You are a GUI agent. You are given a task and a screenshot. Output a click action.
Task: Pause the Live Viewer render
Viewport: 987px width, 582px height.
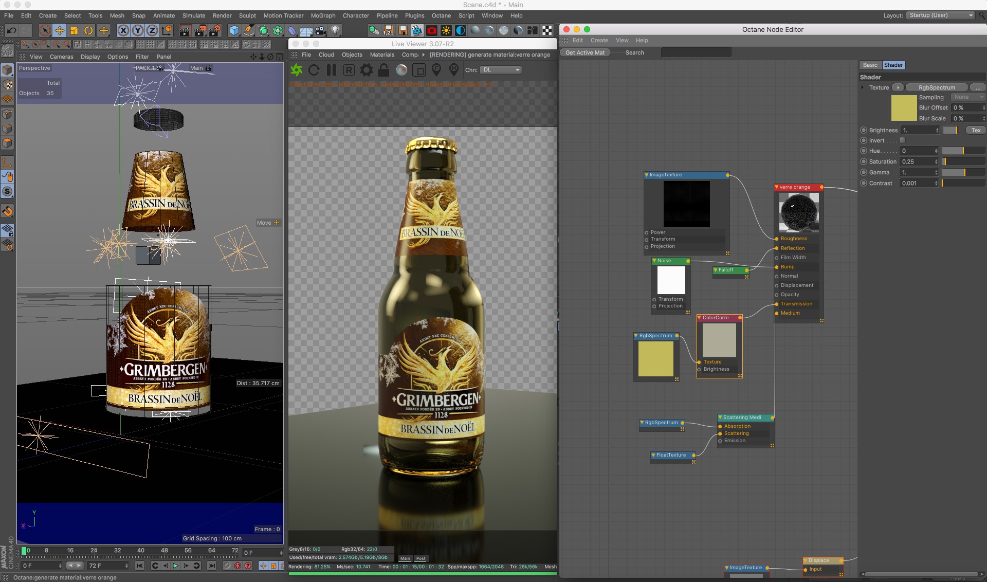(332, 70)
